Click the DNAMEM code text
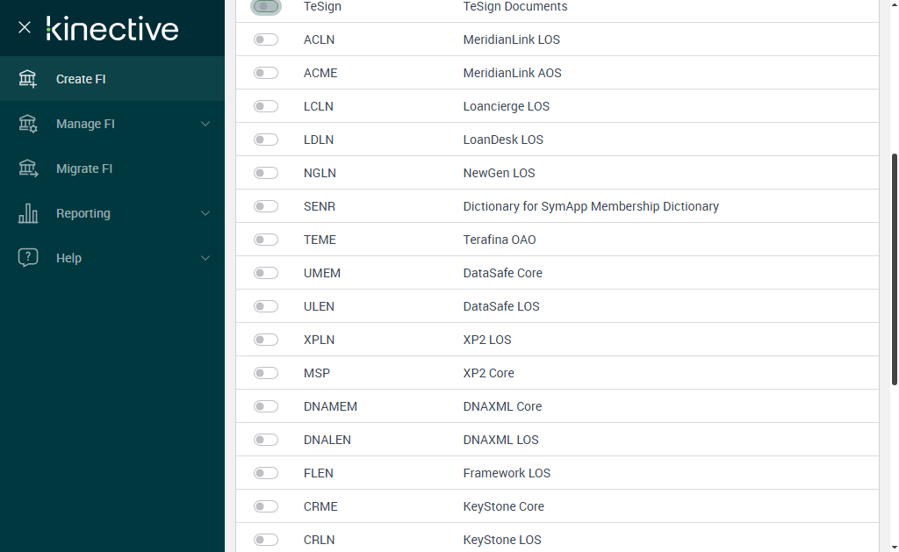The height and width of the screenshot is (552, 899). click(330, 405)
